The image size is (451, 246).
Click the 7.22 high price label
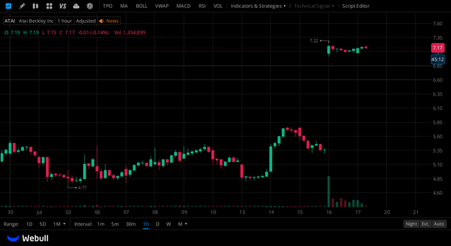pos(314,40)
